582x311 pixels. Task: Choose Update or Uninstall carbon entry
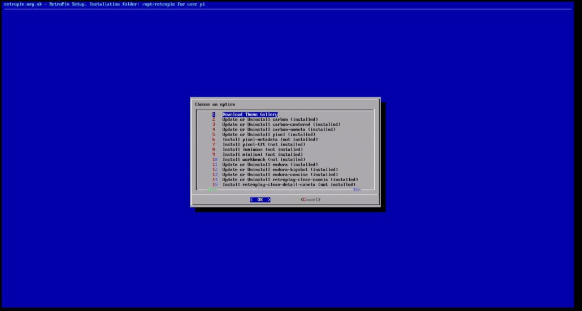(x=270, y=119)
